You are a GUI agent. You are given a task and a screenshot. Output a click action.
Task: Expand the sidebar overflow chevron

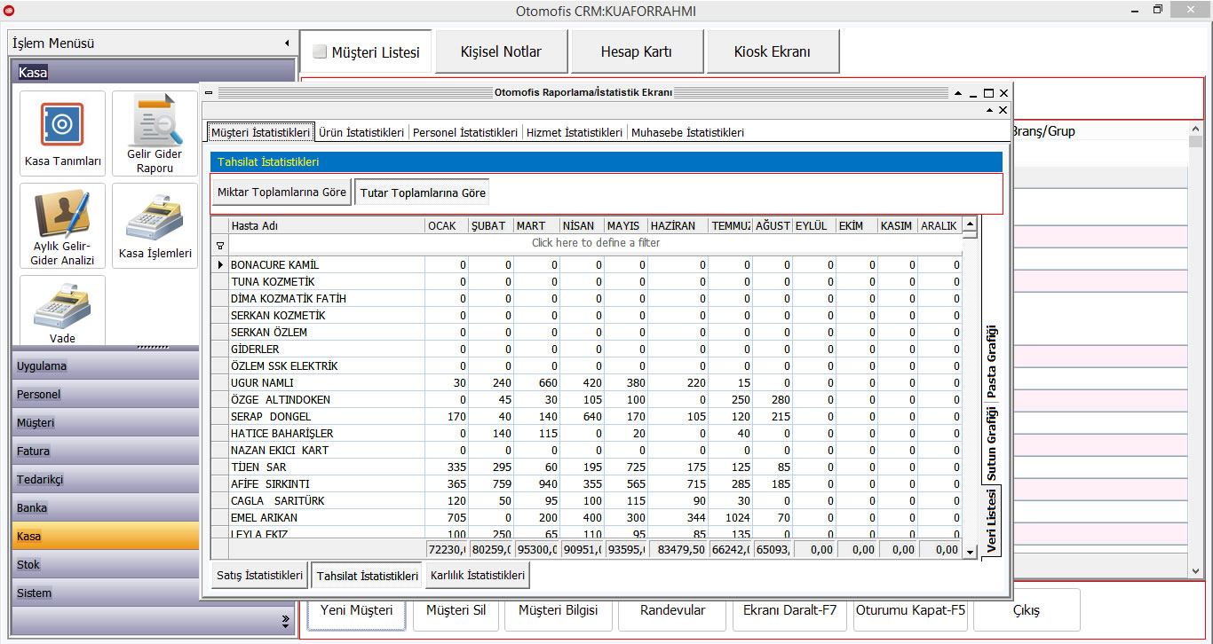point(286,619)
